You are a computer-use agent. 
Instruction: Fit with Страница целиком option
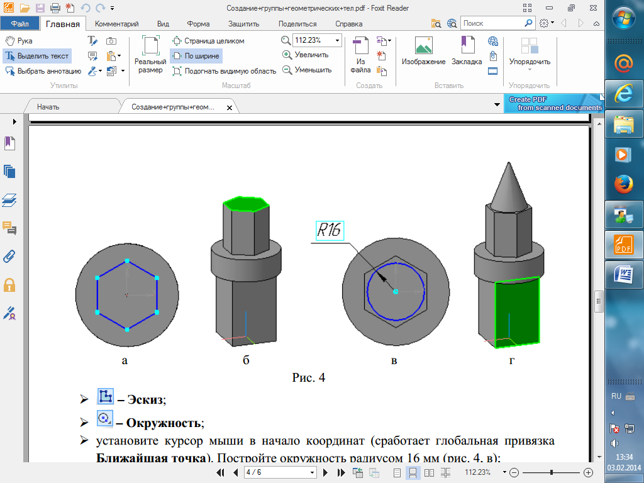(208, 41)
